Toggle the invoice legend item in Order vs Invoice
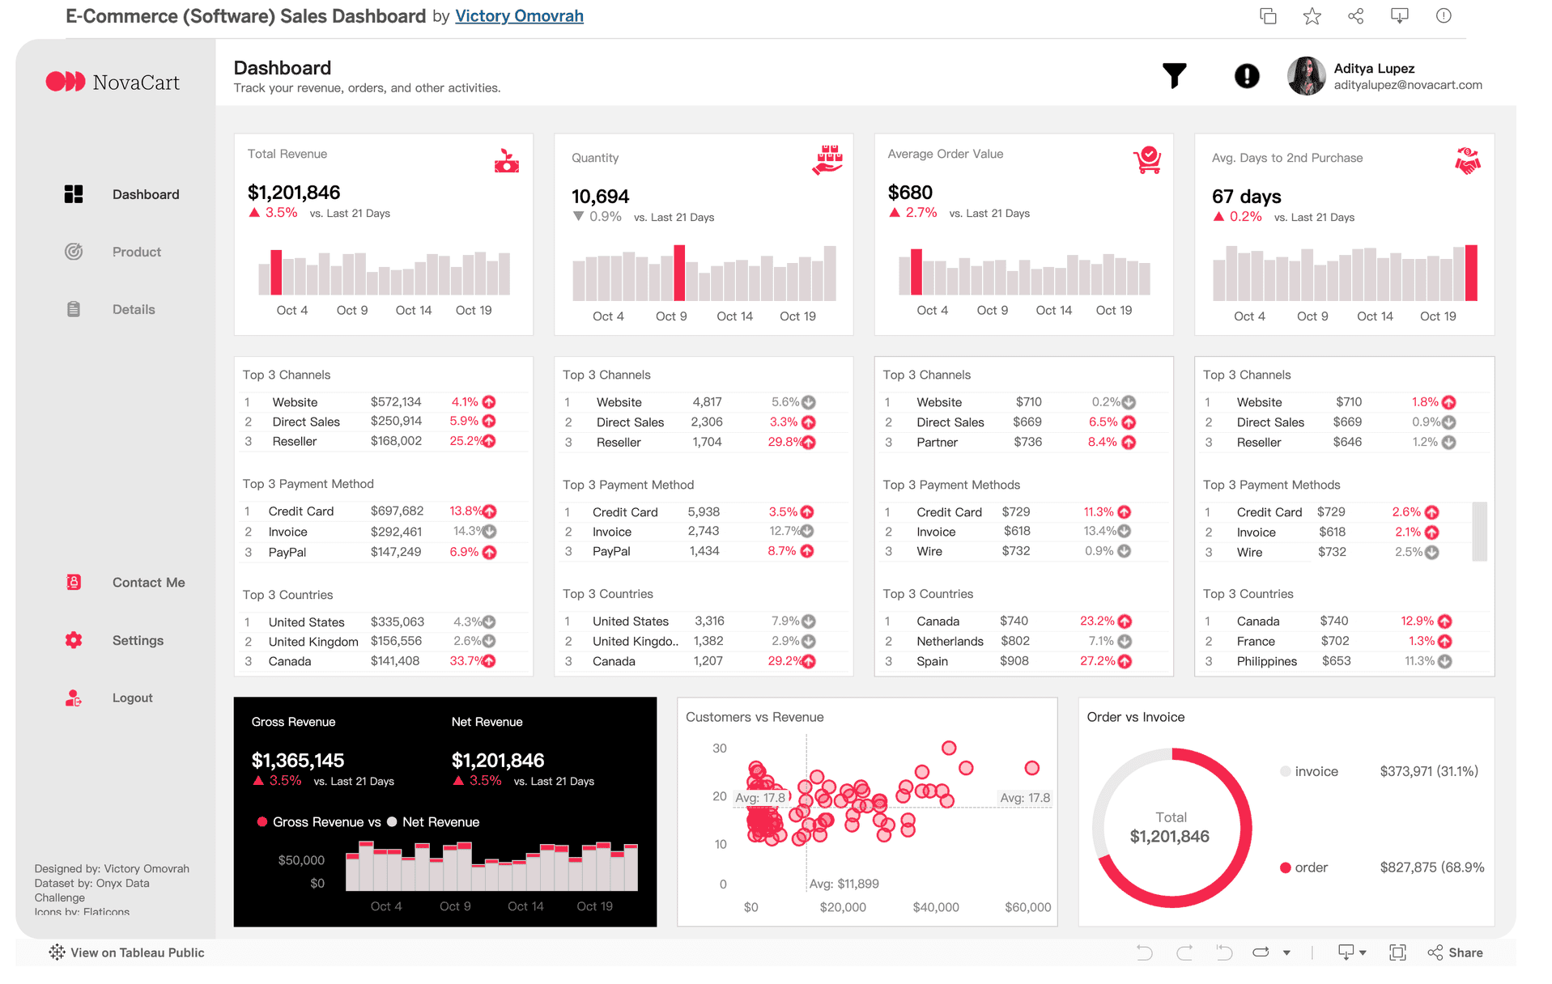This screenshot has width=1552, height=984. tap(1308, 771)
